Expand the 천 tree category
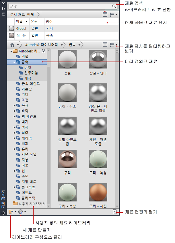 (14, 171)
